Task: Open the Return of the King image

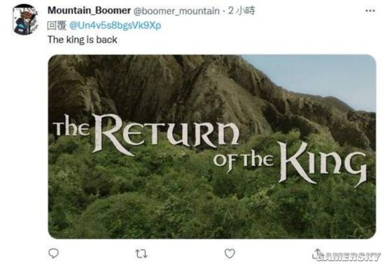Action: (212, 147)
